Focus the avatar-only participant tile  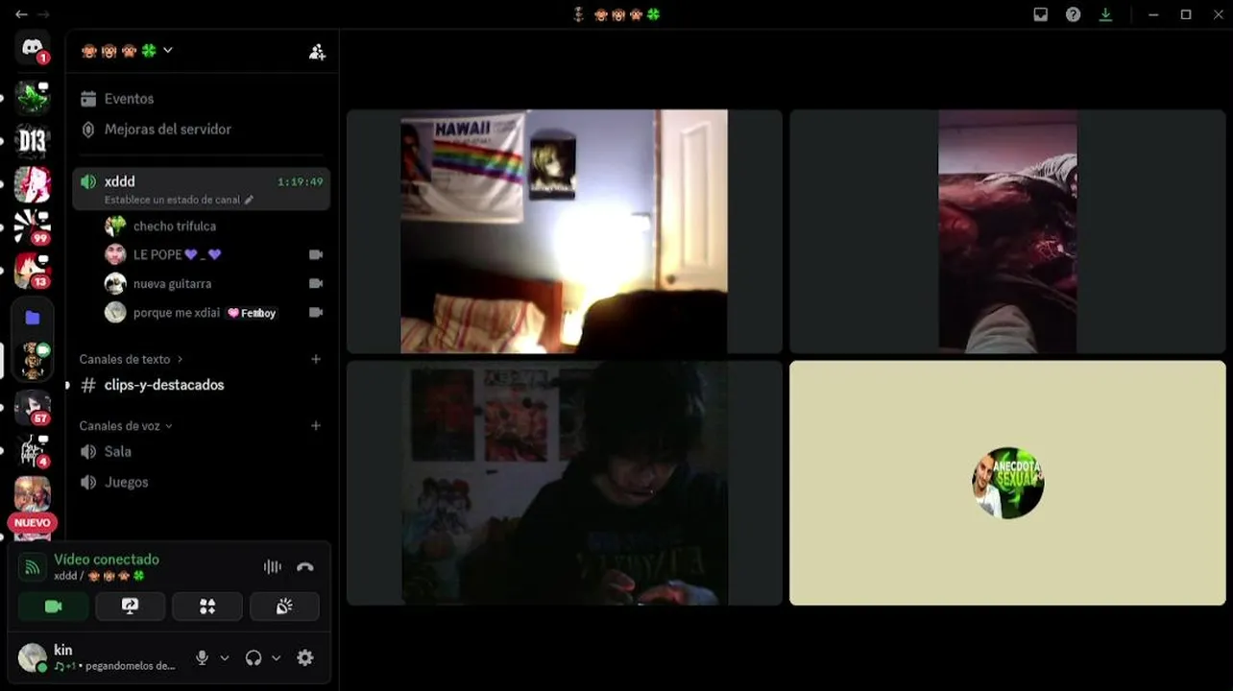[1007, 483]
